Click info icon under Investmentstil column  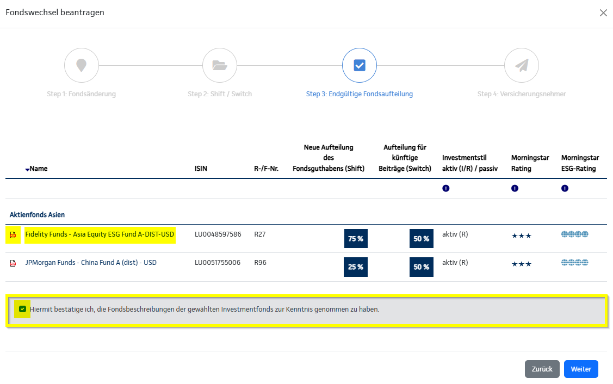click(x=446, y=188)
